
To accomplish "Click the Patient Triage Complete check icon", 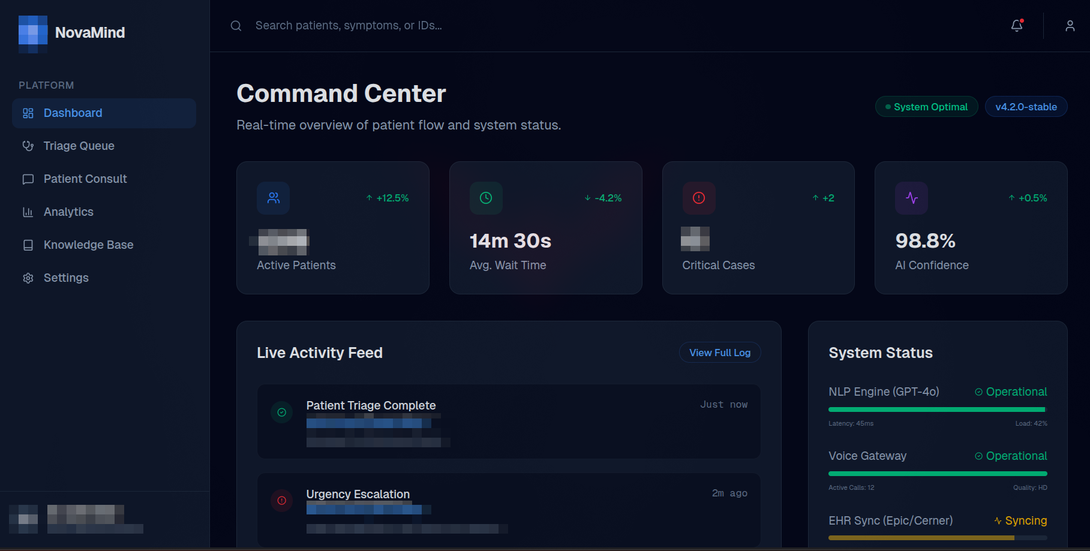I will coord(282,413).
